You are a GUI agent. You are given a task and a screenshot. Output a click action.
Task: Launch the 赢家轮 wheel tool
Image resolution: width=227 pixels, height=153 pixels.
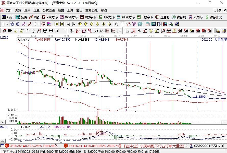click(179, 17)
